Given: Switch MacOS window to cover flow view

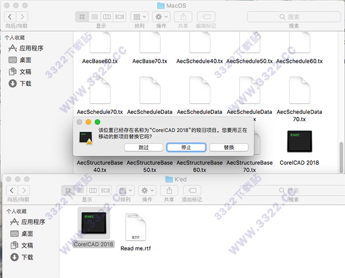Looking at the screenshot, I should [120, 17].
